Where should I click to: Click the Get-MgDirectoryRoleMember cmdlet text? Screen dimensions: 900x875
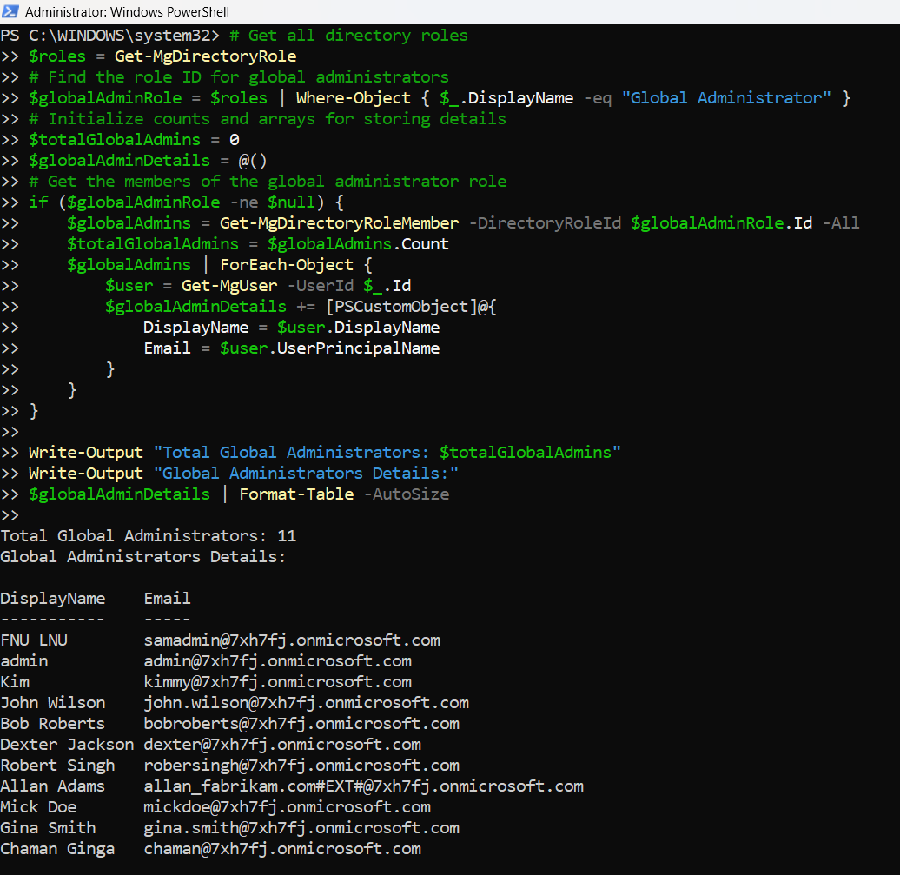pyautogui.click(x=339, y=223)
